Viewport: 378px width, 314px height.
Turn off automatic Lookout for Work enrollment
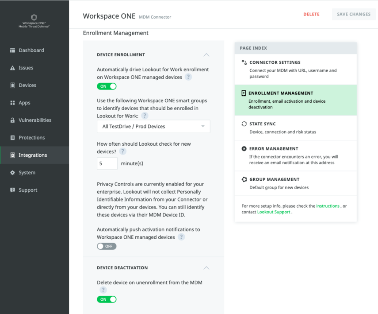(x=107, y=86)
